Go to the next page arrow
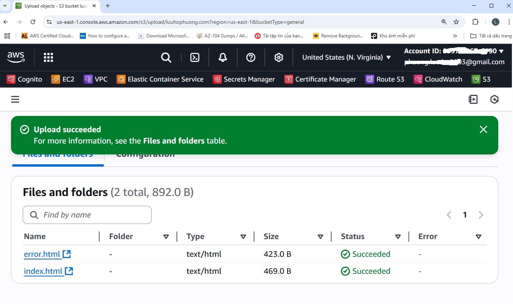 (x=481, y=215)
